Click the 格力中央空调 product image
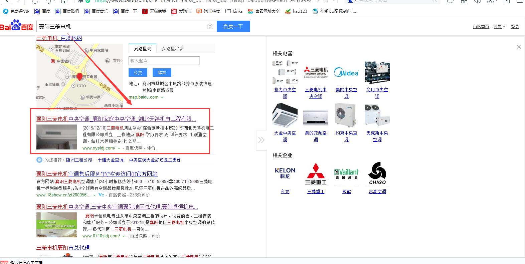 coord(285,72)
